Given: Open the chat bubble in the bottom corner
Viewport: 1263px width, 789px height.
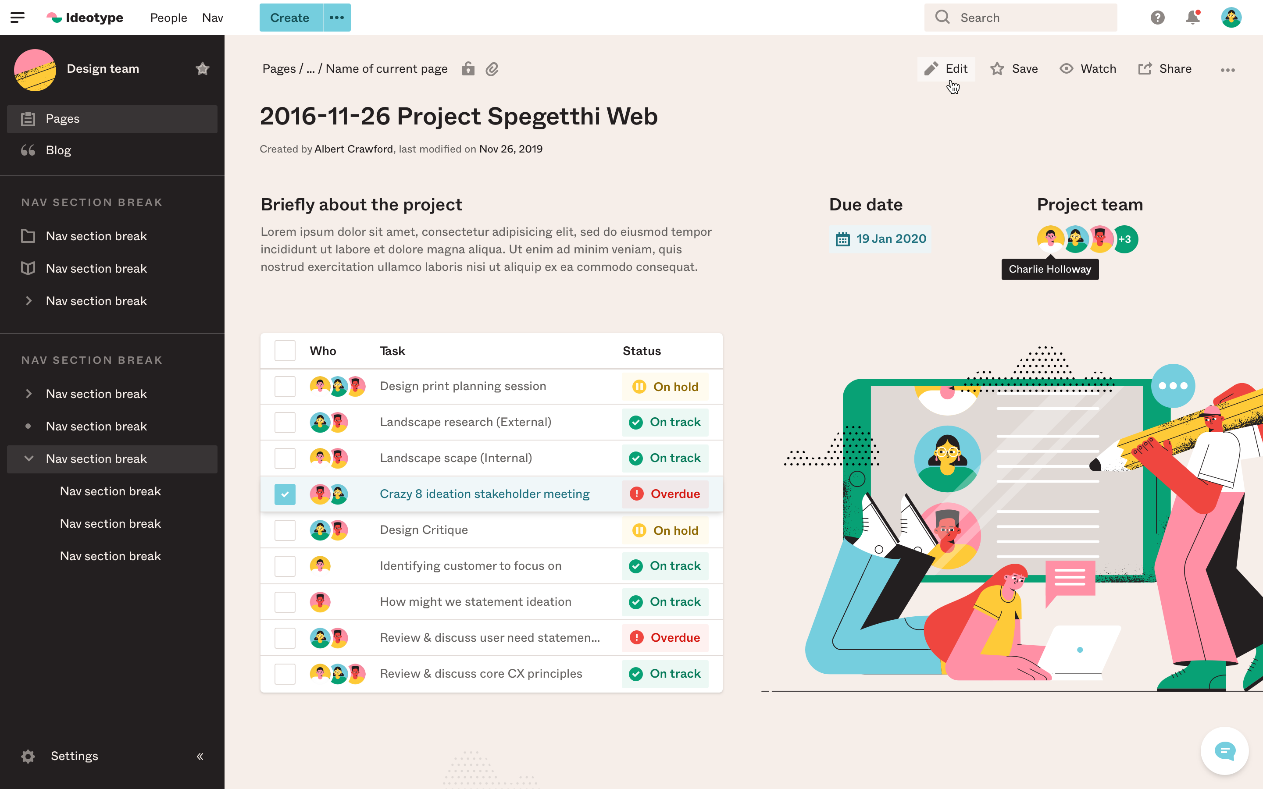Looking at the screenshot, I should pos(1225,751).
